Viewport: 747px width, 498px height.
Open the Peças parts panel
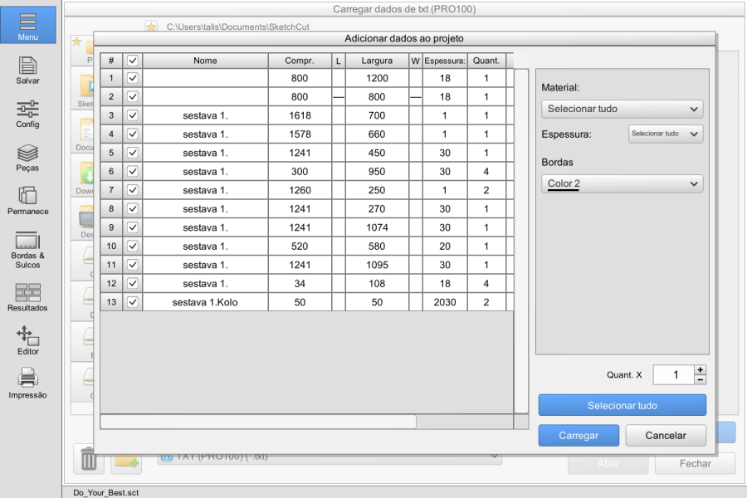pos(27,158)
